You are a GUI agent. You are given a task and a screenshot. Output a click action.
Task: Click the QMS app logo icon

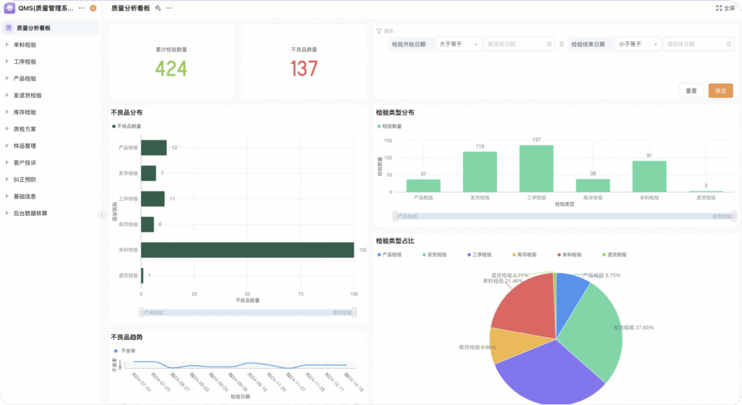[x=9, y=7]
